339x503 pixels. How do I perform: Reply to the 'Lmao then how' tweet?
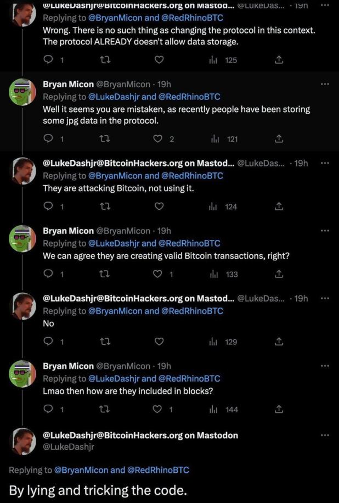coord(48,409)
